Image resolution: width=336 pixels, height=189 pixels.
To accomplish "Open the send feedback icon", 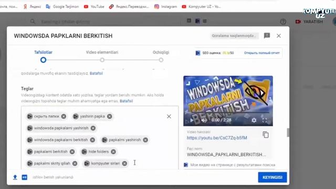I will click(x=267, y=36).
